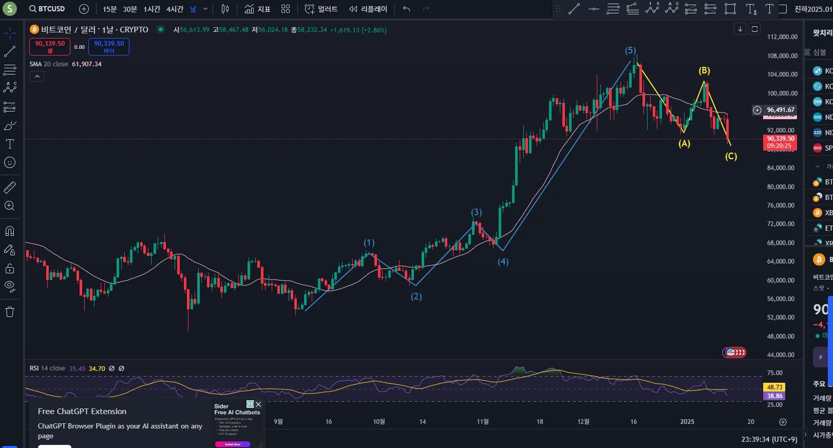This screenshot has width=833, height=448.
Task: Pick the Elliott impulse wave 1-5 tool
Action: 652,8
